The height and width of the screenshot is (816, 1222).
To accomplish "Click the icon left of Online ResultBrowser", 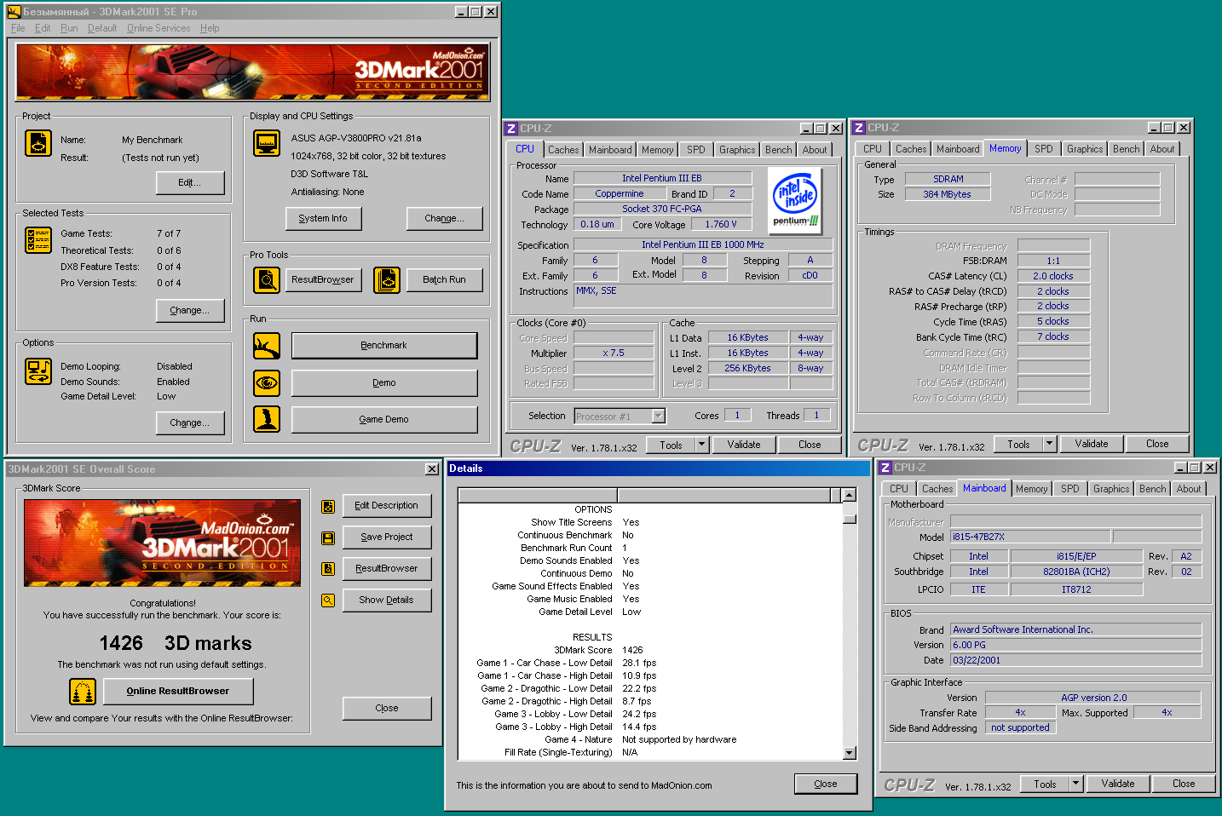I will [83, 692].
